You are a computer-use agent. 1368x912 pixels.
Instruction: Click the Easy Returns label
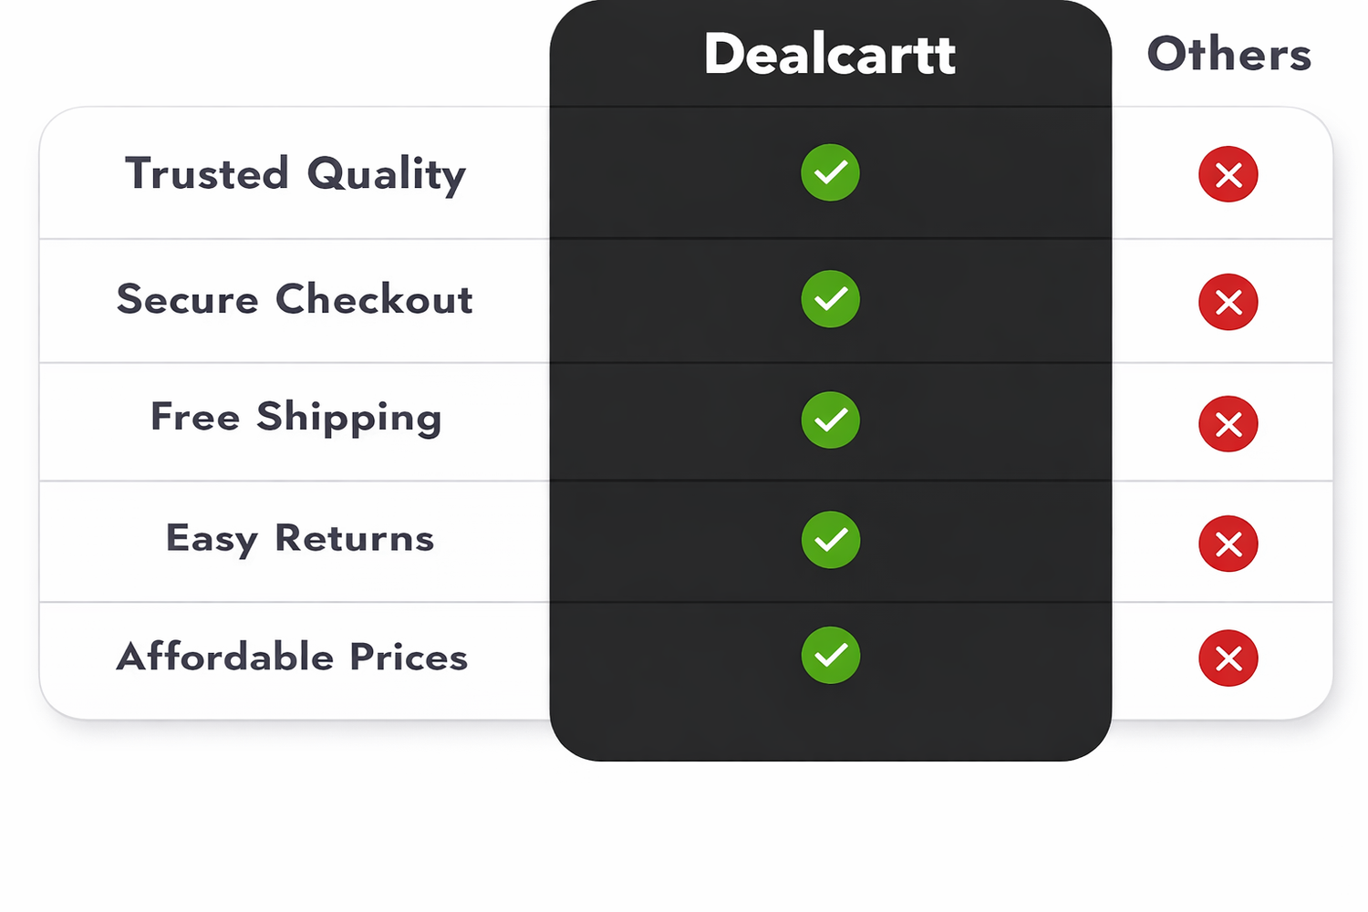pos(299,538)
